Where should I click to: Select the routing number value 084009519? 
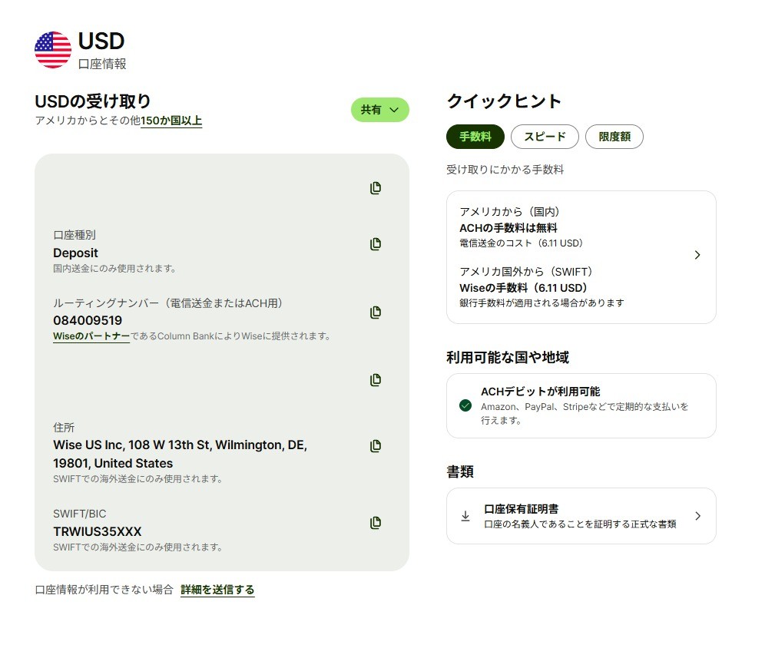pos(88,320)
